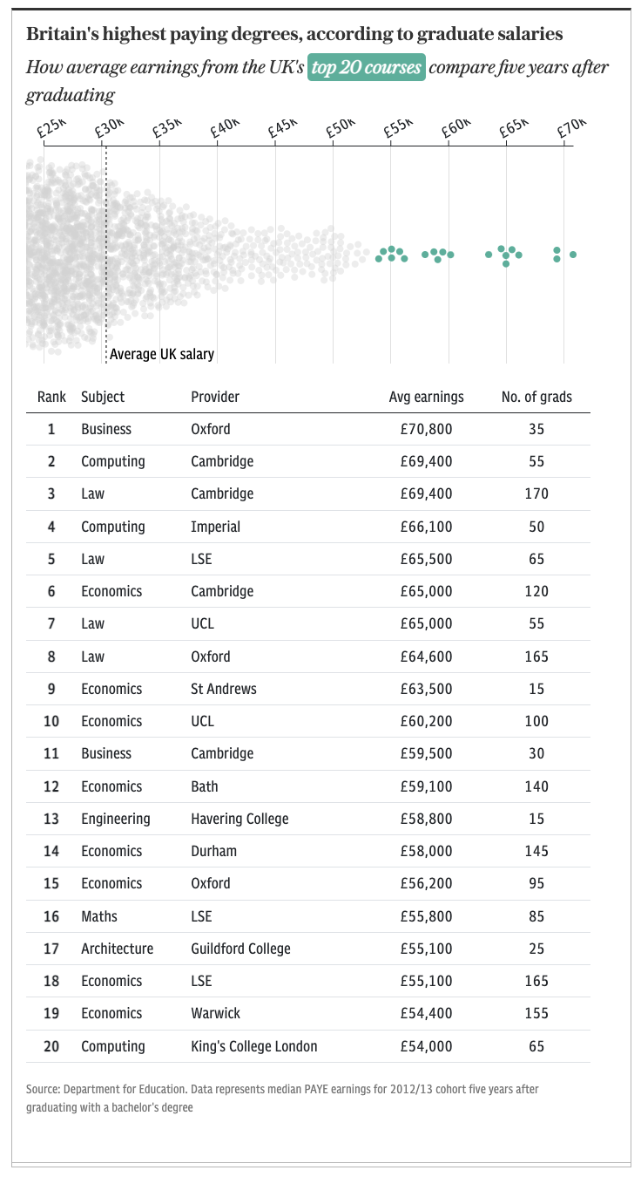Select the 'Maths' subject cell in row 16
Image resolution: width=641 pixels, height=1177 pixels.
point(99,916)
